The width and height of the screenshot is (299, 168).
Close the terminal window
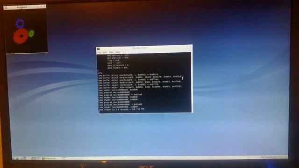coord(190,47)
